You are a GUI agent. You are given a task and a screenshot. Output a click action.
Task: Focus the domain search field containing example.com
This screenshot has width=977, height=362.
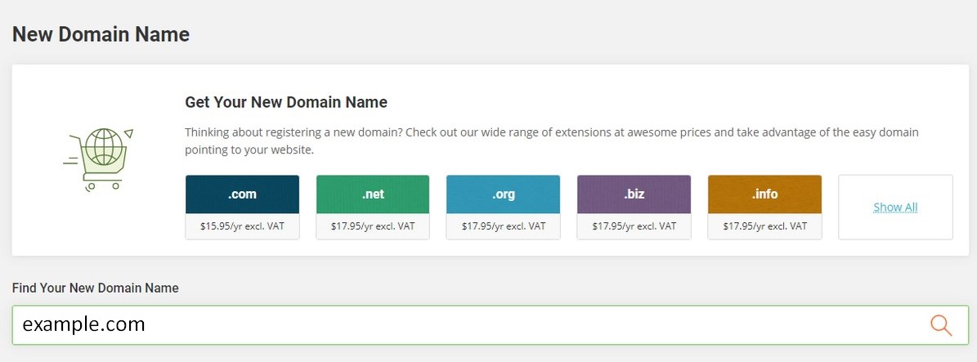point(491,325)
